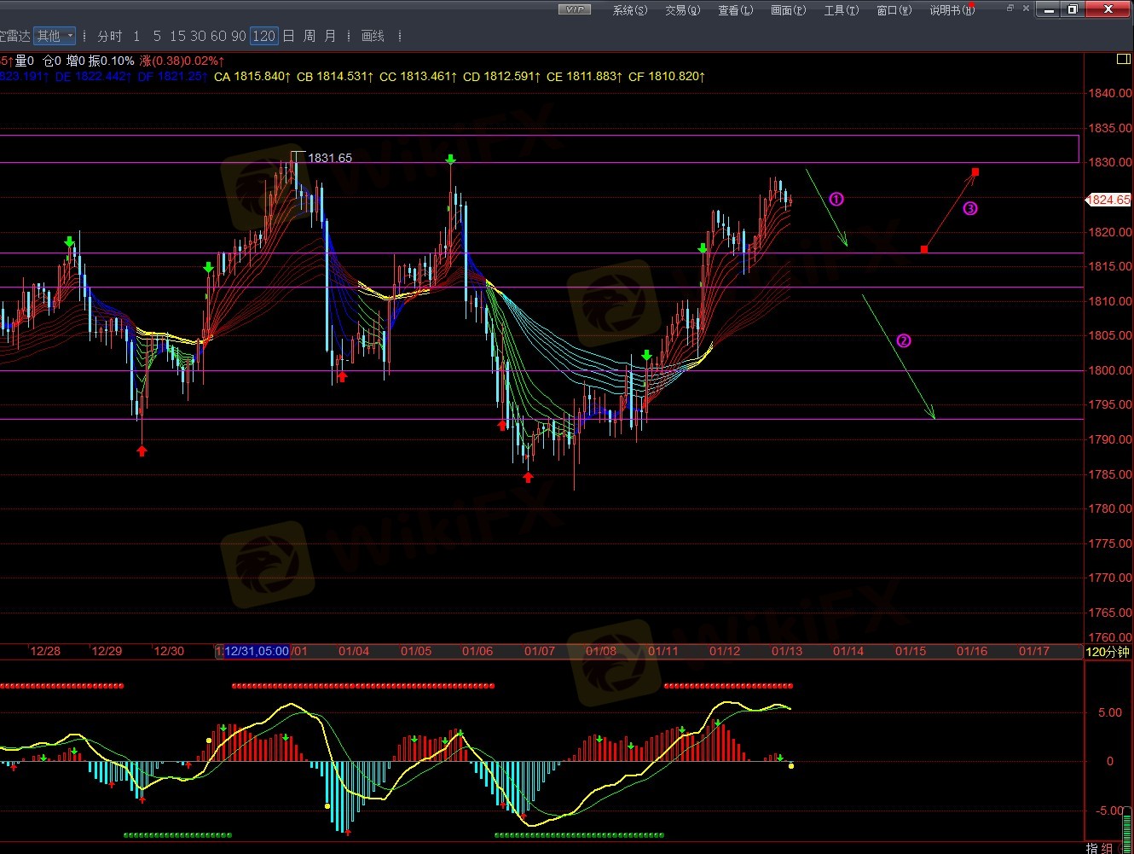Screen dimensions: 1134x854
Task: Click the VIP badge icon
Action: click(x=575, y=9)
